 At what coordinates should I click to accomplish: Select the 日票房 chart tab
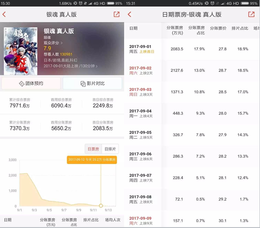tap(93, 149)
